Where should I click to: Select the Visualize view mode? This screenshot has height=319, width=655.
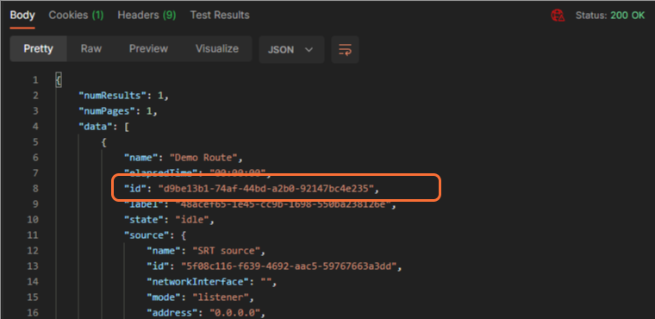pos(217,49)
